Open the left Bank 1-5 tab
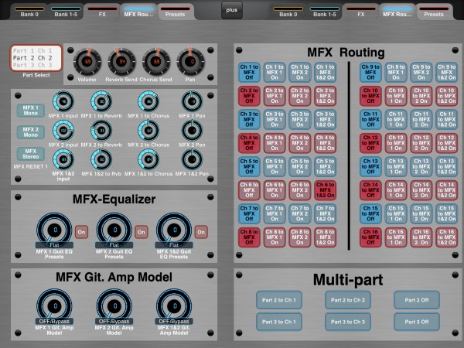The height and width of the screenshot is (348, 464). pos(66,12)
